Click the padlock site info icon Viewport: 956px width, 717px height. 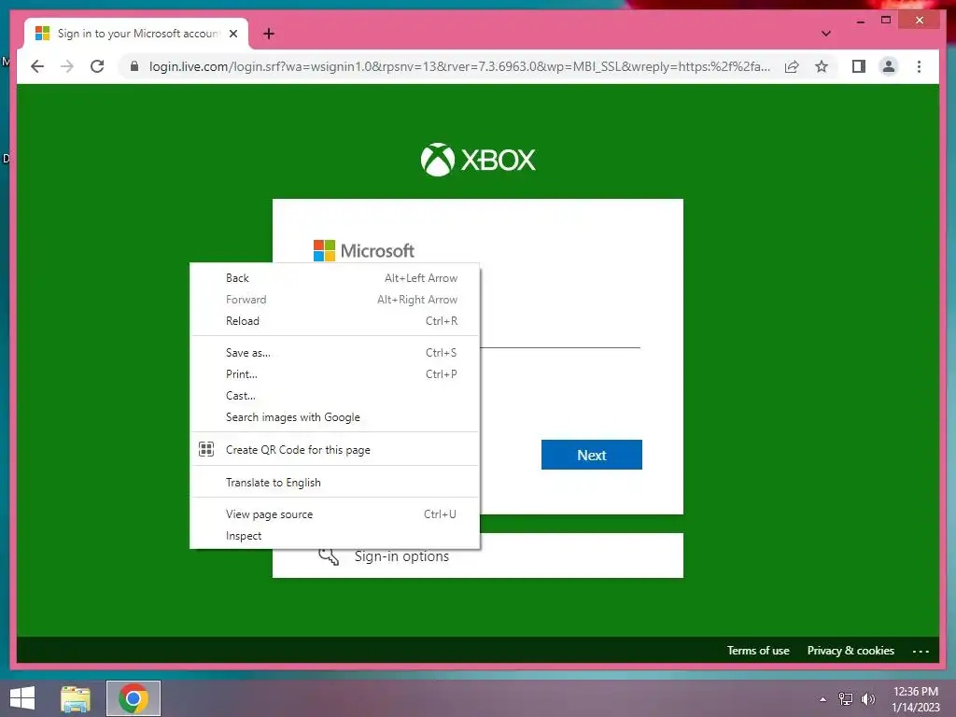134,66
